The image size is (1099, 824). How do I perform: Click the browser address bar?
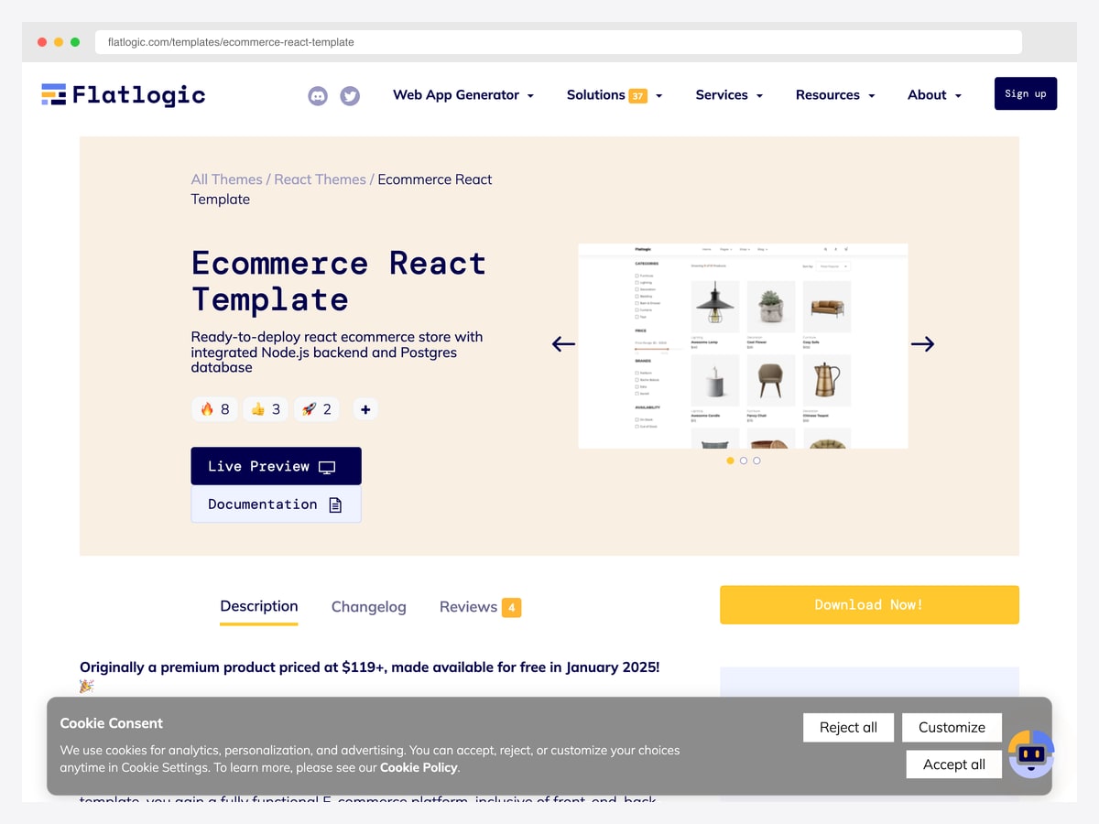coord(559,42)
